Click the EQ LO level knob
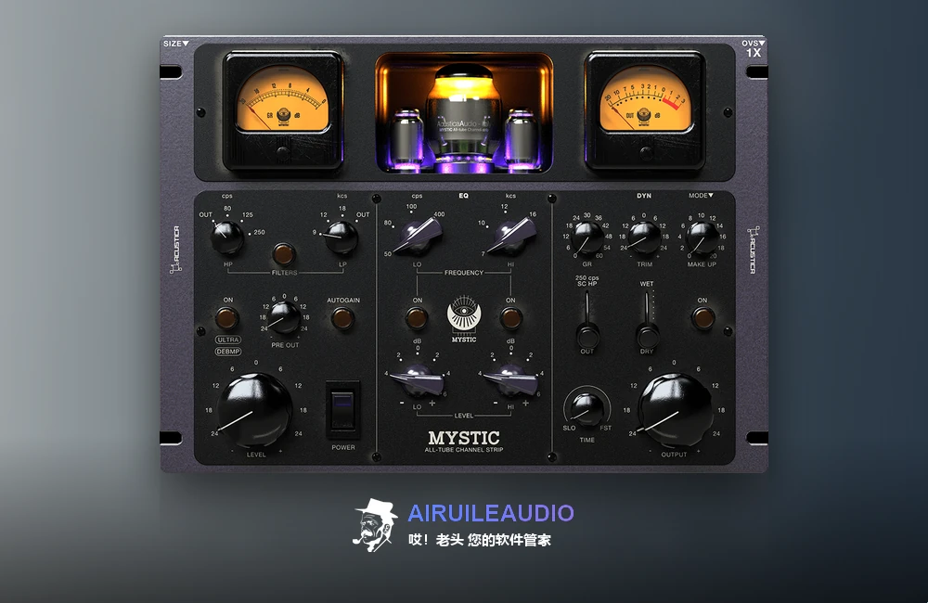The height and width of the screenshot is (603, 928). tap(418, 380)
